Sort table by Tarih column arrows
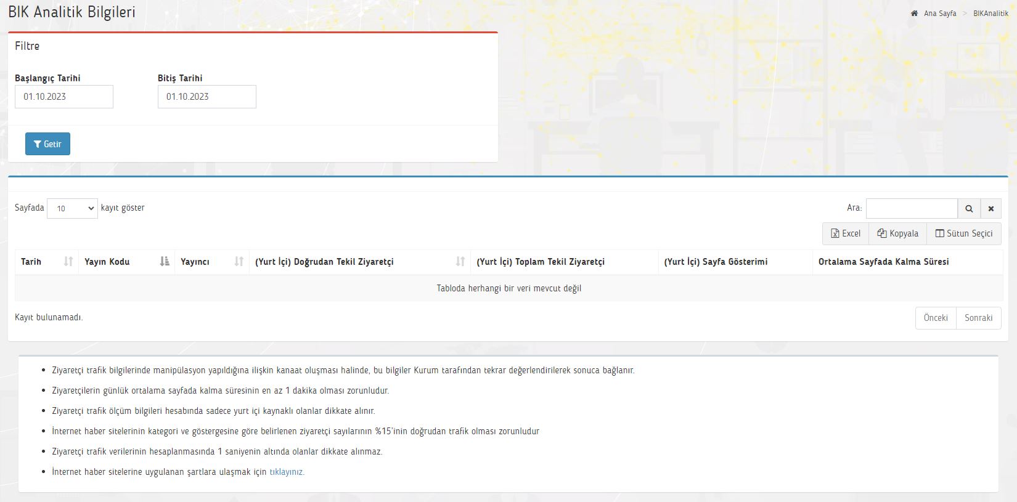The width and height of the screenshot is (1017, 502). click(x=68, y=262)
